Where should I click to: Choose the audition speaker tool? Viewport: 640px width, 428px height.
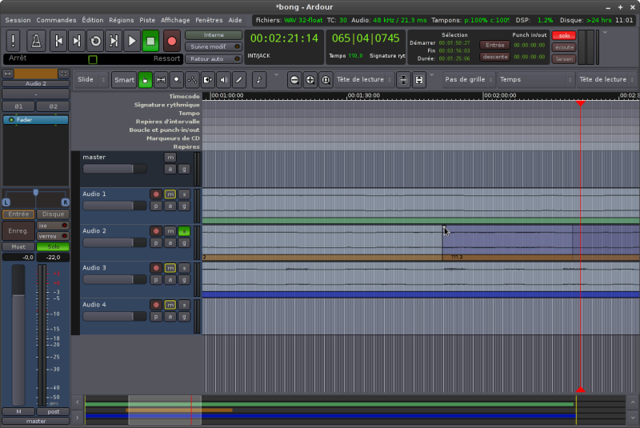click(223, 79)
